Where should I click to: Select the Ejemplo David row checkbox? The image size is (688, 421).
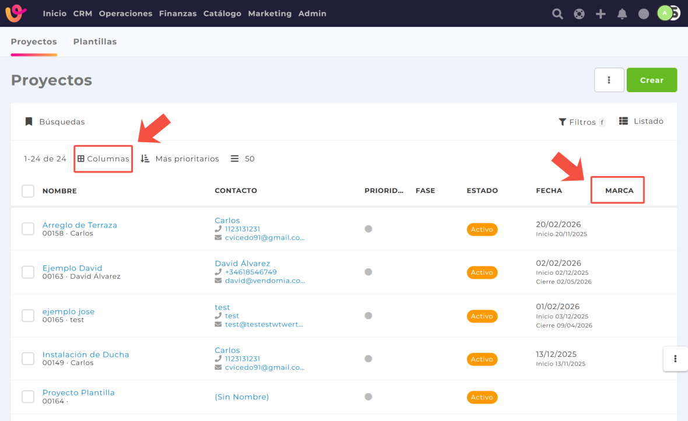(28, 272)
